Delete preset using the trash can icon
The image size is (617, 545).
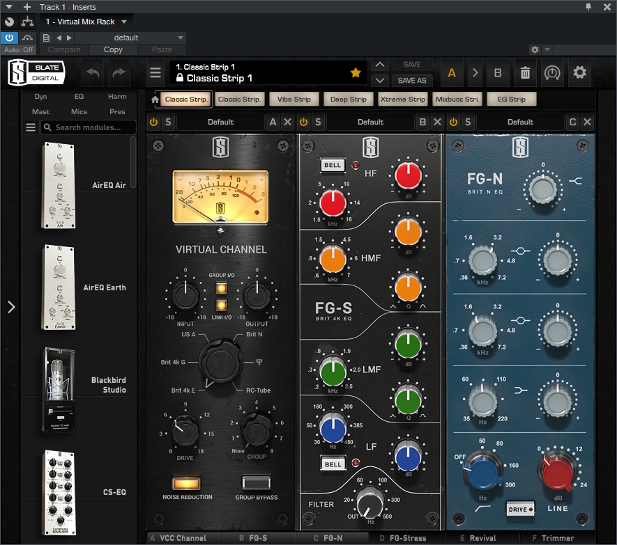pos(525,72)
